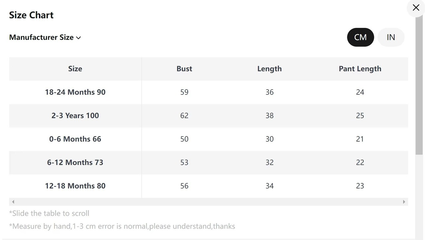
Task: Click the left scroll arrow of the table
Action: [13, 202]
